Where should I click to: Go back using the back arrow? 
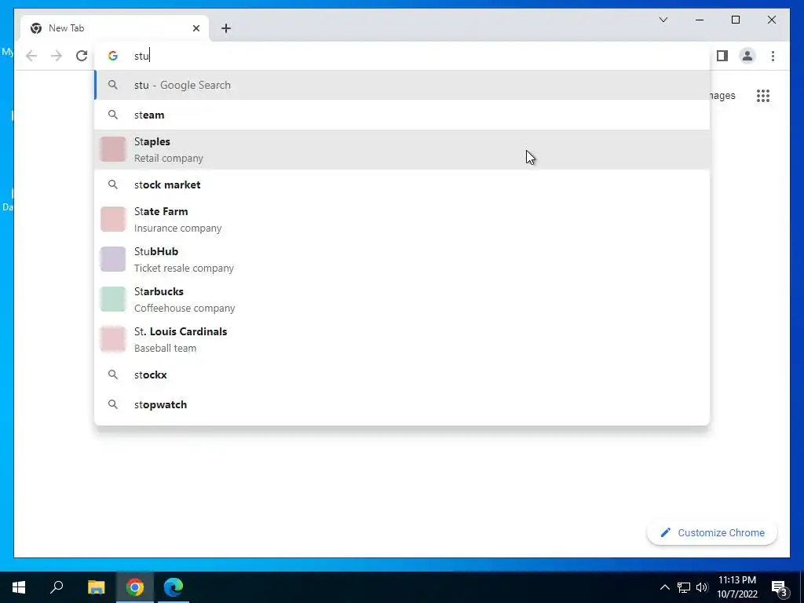tap(31, 56)
